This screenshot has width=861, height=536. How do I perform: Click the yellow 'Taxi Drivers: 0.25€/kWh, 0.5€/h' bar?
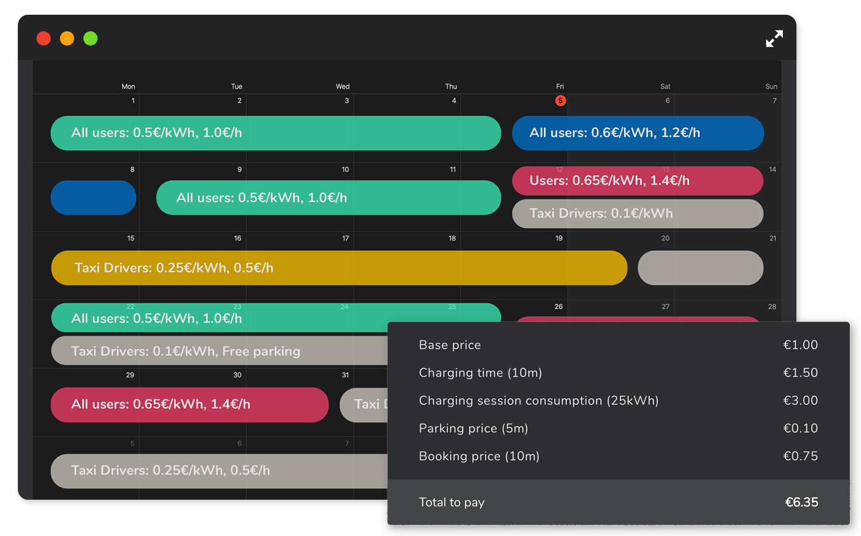click(x=339, y=268)
